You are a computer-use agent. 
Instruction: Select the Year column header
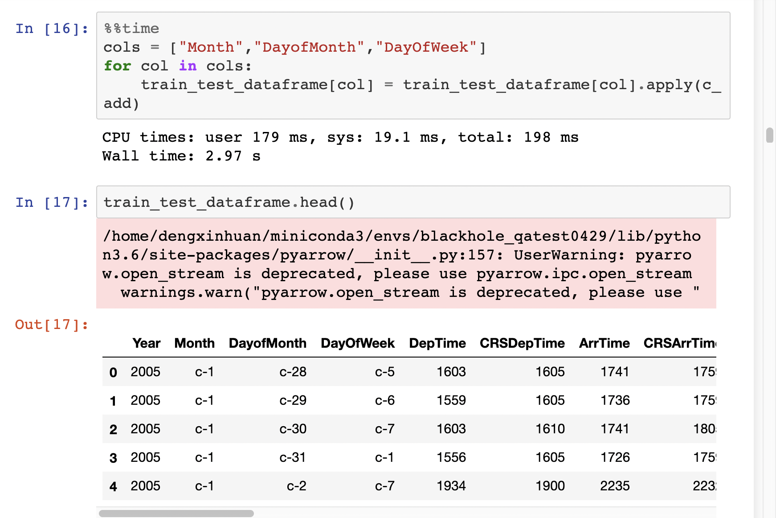pos(147,343)
